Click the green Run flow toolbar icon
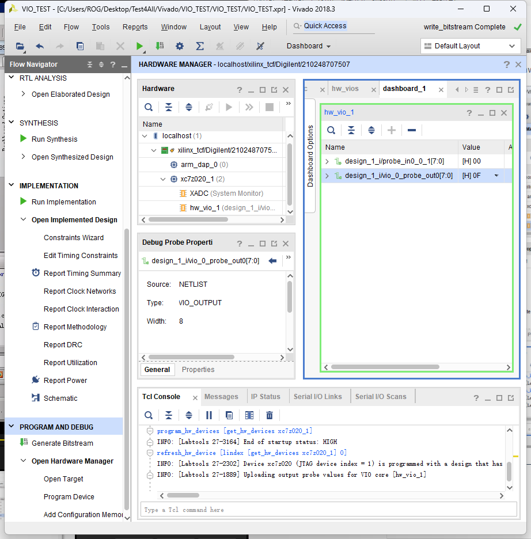 pyautogui.click(x=139, y=46)
